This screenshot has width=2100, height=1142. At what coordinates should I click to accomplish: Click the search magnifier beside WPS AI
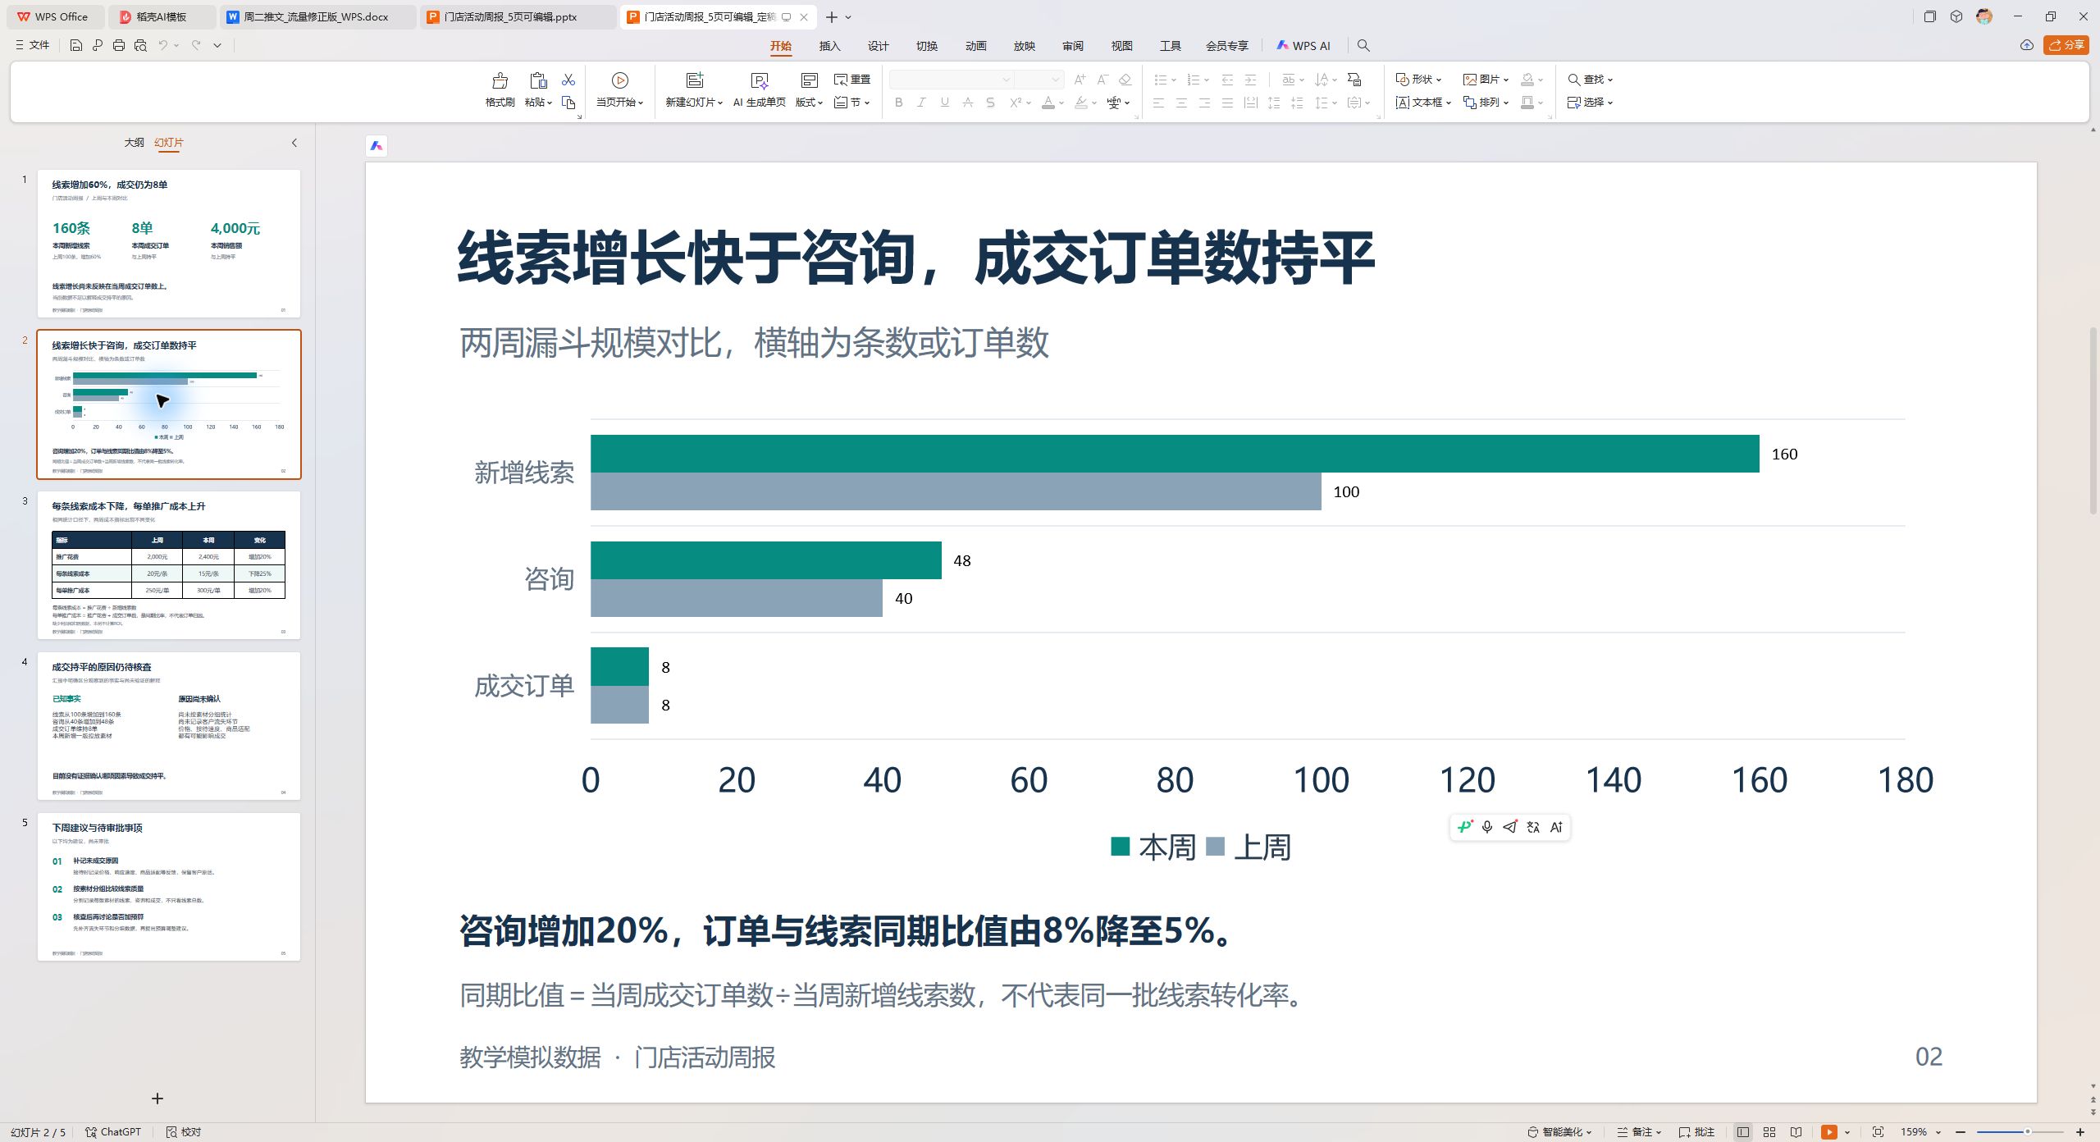(x=1363, y=45)
